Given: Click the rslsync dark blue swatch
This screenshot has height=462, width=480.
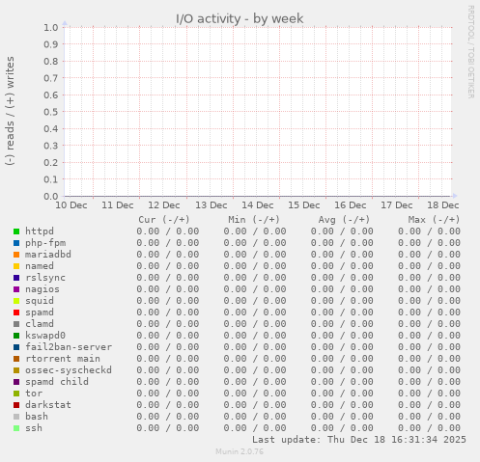Looking at the screenshot, I should [x=16, y=278].
